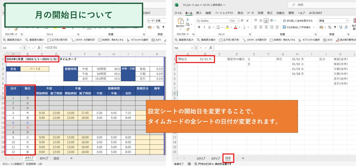Open 標準 number format dropdown
356x166 pixels.
click(x=347, y=21)
